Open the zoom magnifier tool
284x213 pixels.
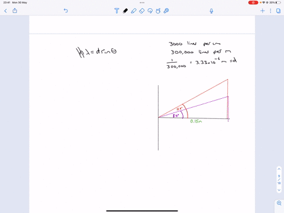pos(279,203)
